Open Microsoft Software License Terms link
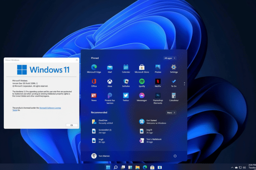Screen dimensions: 256x170 (x=50, y=108)
